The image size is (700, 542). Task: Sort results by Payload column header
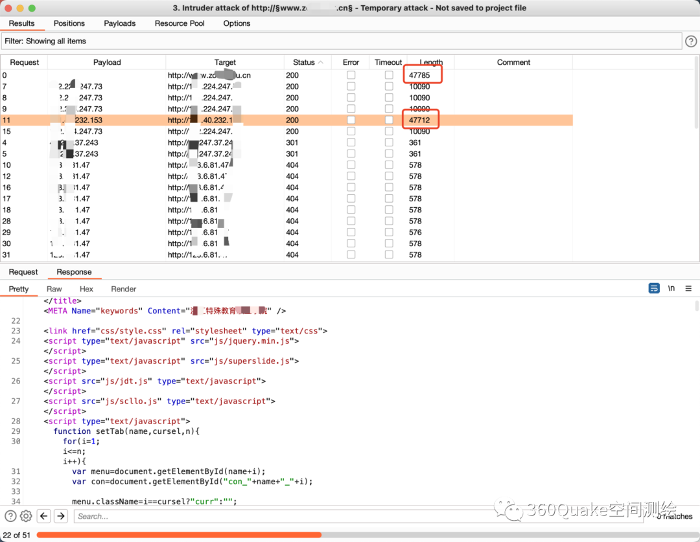tap(107, 62)
